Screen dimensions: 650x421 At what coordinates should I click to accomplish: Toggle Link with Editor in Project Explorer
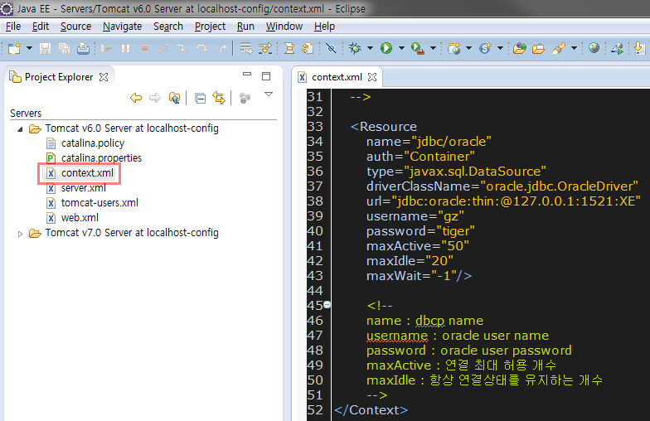click(219, 99)
